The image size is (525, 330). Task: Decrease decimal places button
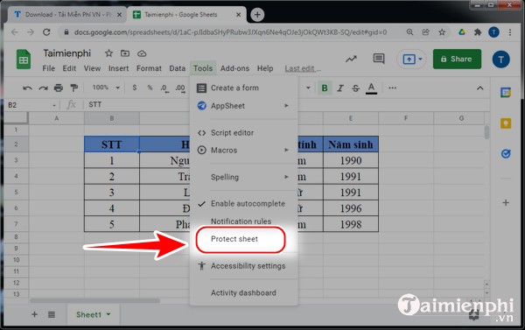[x=164, y=88]
